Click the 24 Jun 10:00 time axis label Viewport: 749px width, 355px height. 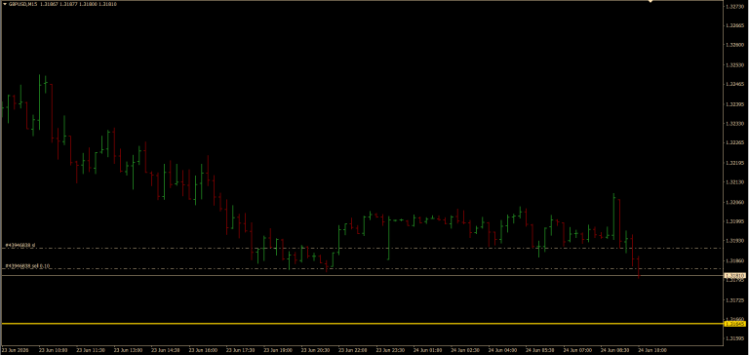653,350
